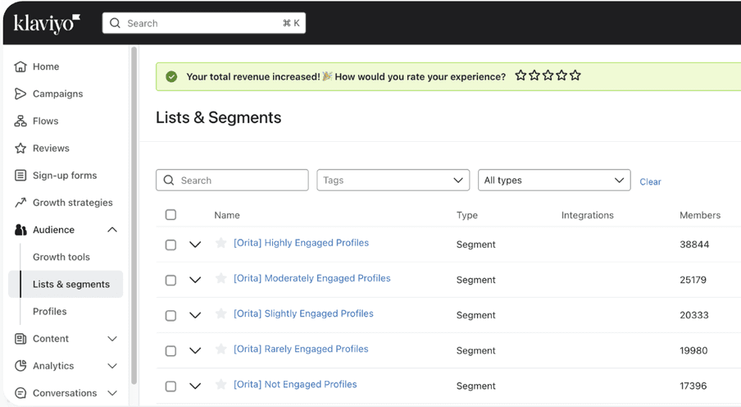The height and width of the screenshot is (407, 741).
Task: Open the Tags filter dropdown
Action: 393,181
